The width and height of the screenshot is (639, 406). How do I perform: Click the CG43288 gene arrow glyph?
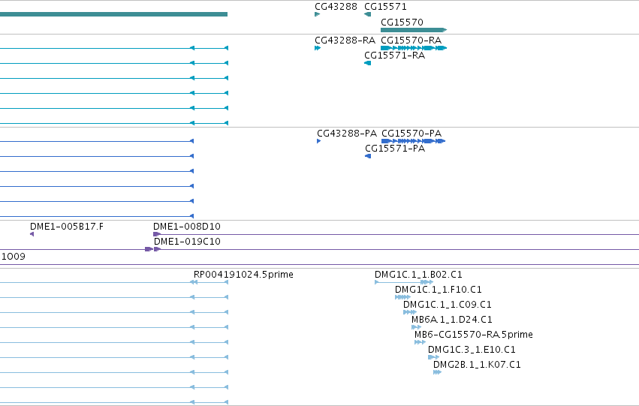click(x=318, y=14)
